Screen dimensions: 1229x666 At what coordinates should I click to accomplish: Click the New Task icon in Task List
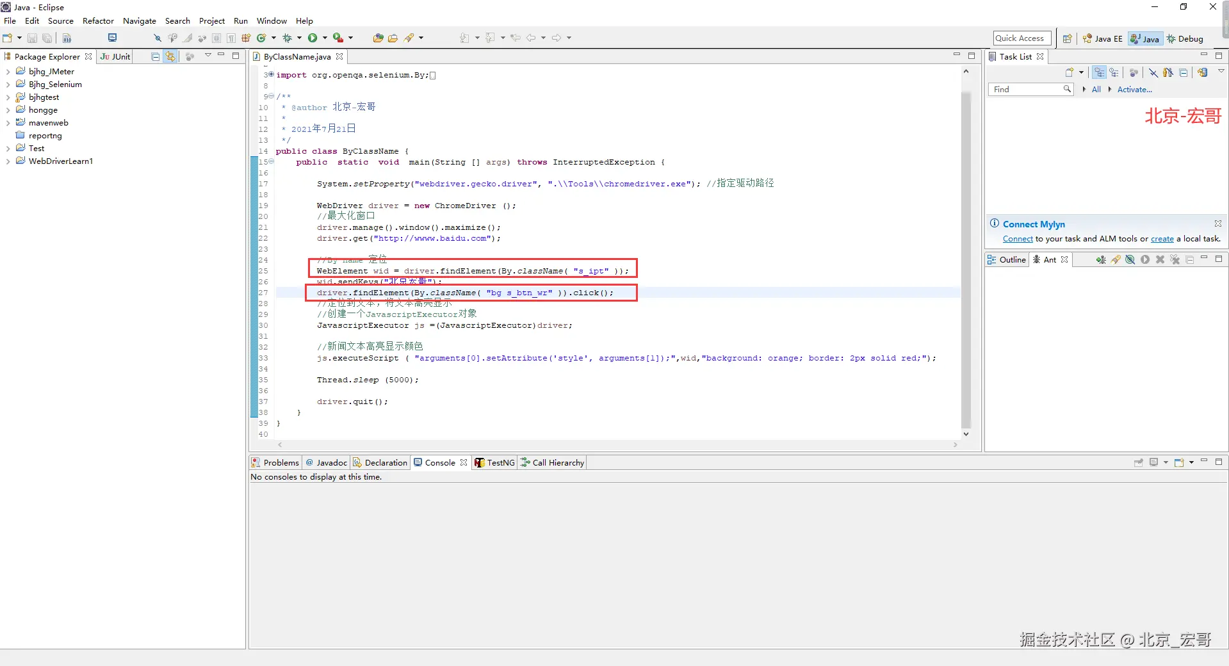pyautogui.click(x=1069, y=72)
